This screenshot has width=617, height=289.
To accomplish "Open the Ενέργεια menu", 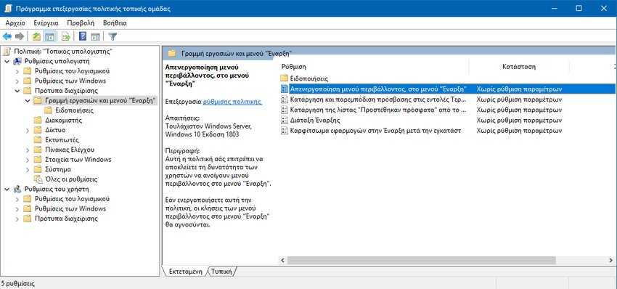I will tap(46, 23).
